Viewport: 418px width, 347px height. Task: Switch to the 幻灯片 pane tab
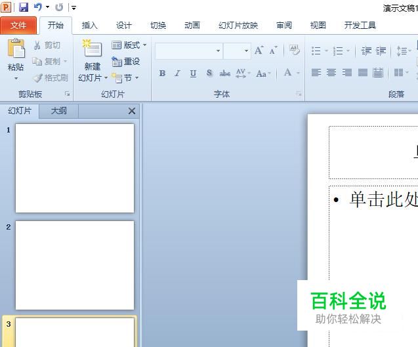[20, 111]
